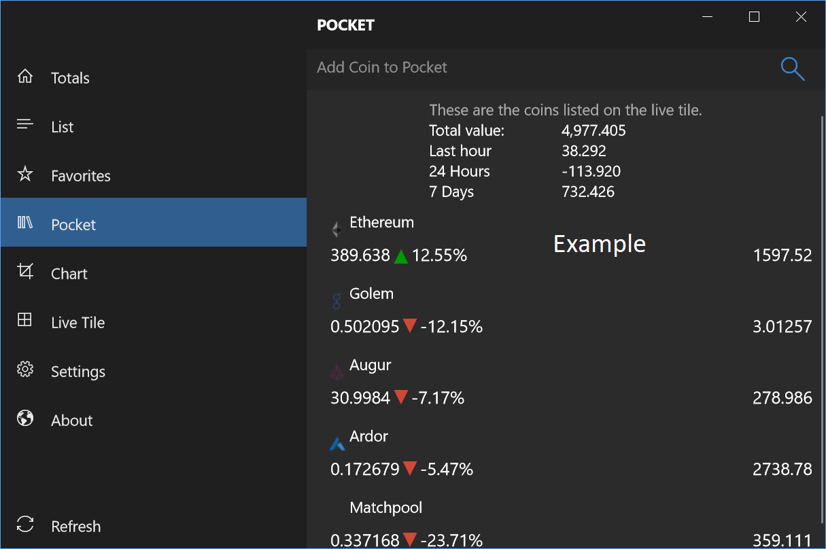Select the Live Tile grid icon

(25, 321)
